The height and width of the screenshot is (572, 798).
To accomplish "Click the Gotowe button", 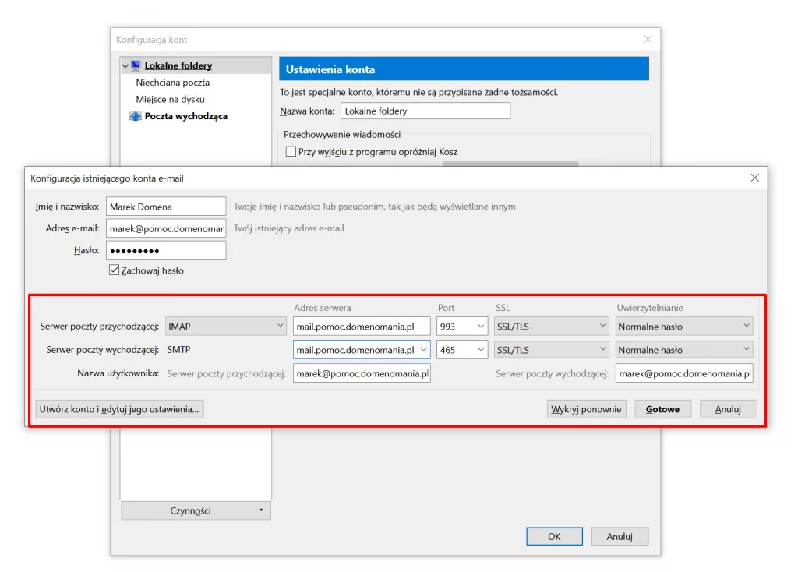I will [x=662, y=409].
